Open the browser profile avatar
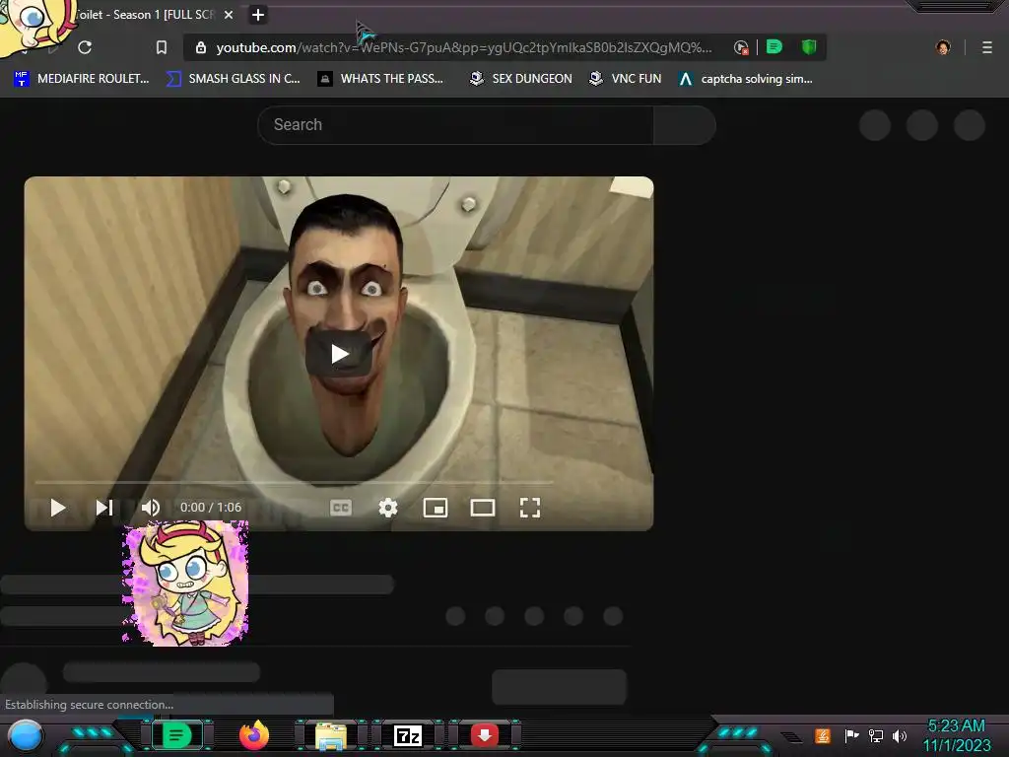 [x=943, y=47]
